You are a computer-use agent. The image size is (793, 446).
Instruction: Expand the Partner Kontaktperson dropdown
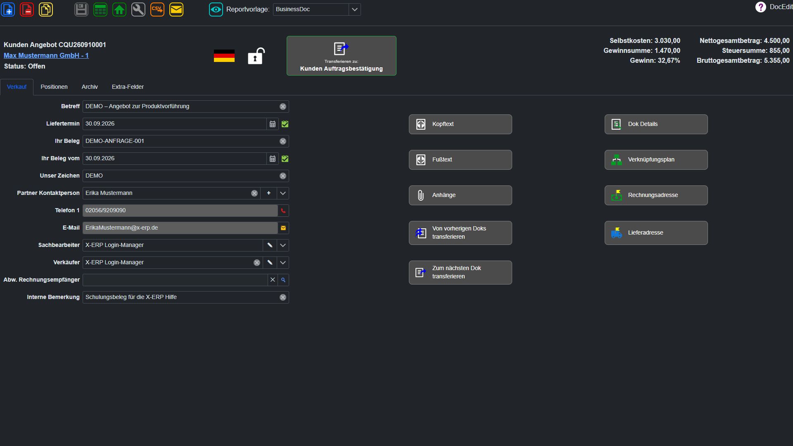pyautogui.click(x=283, y=193)
